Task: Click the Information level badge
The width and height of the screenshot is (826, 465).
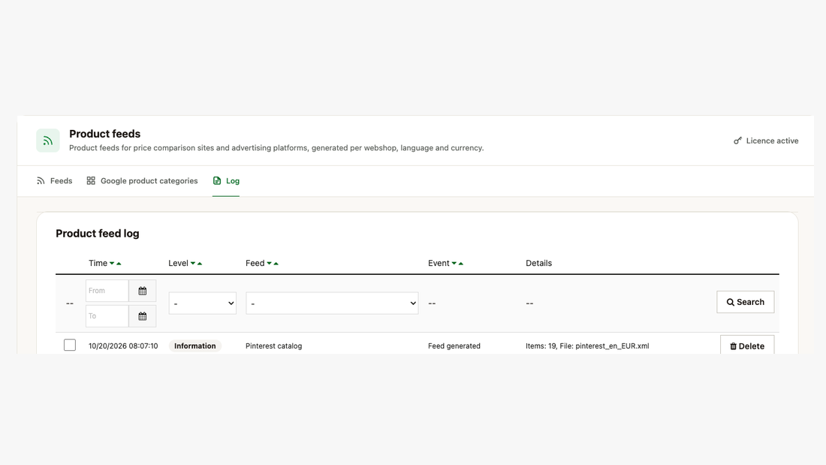Action: click(195, 346)
